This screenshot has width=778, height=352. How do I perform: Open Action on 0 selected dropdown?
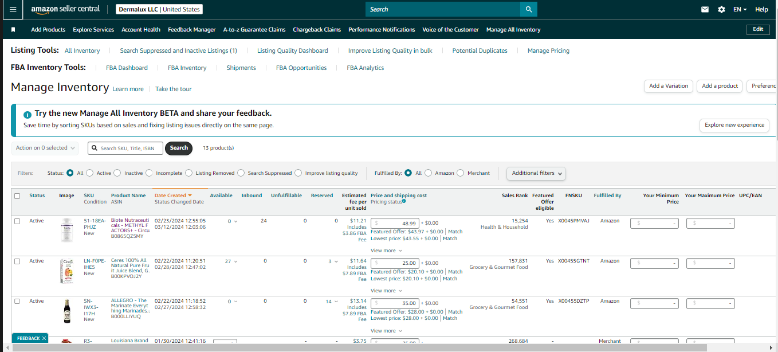45,148
